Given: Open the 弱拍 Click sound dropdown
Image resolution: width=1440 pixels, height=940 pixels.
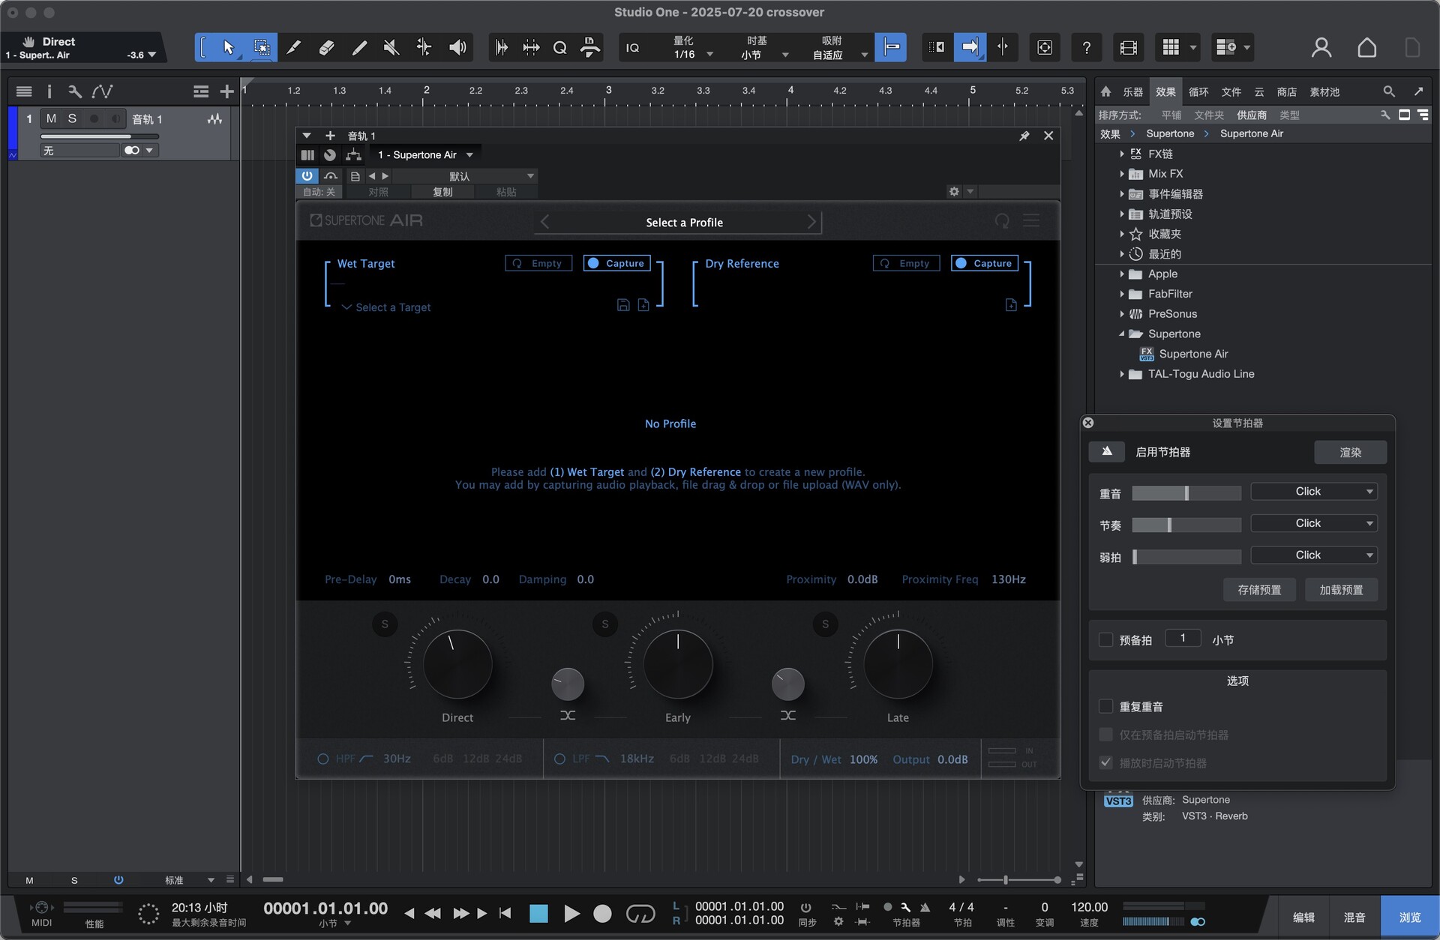Looking at the screenshot, I should (1314, 555).
